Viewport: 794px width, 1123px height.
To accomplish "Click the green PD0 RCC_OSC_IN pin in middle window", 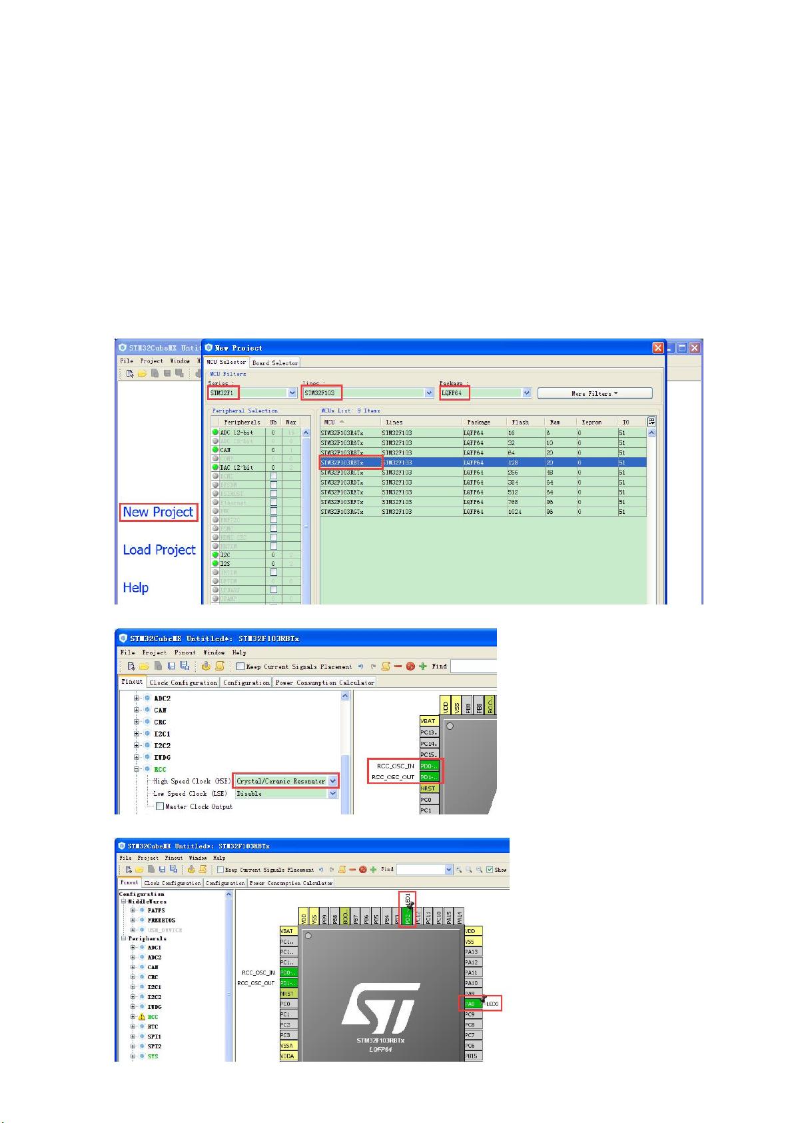I will [x=430, y=766].
